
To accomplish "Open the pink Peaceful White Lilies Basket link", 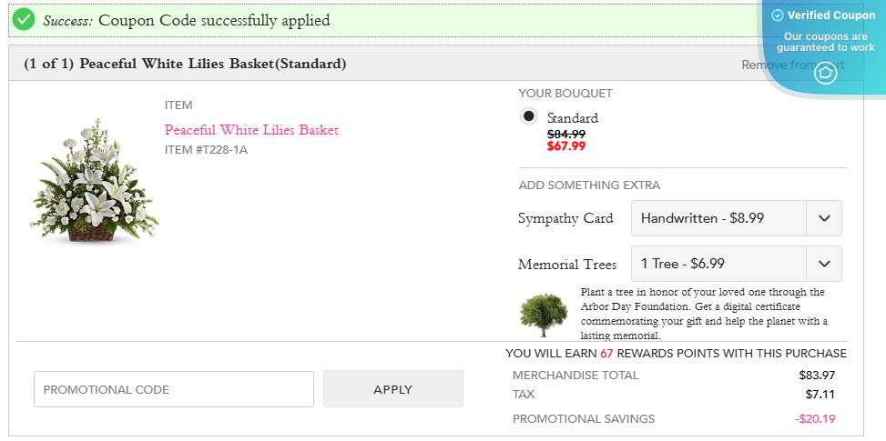I will click(x=251, y=130).
